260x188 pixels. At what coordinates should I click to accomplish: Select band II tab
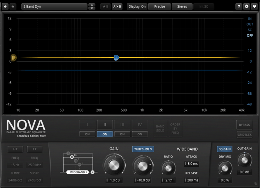point(105,125)
